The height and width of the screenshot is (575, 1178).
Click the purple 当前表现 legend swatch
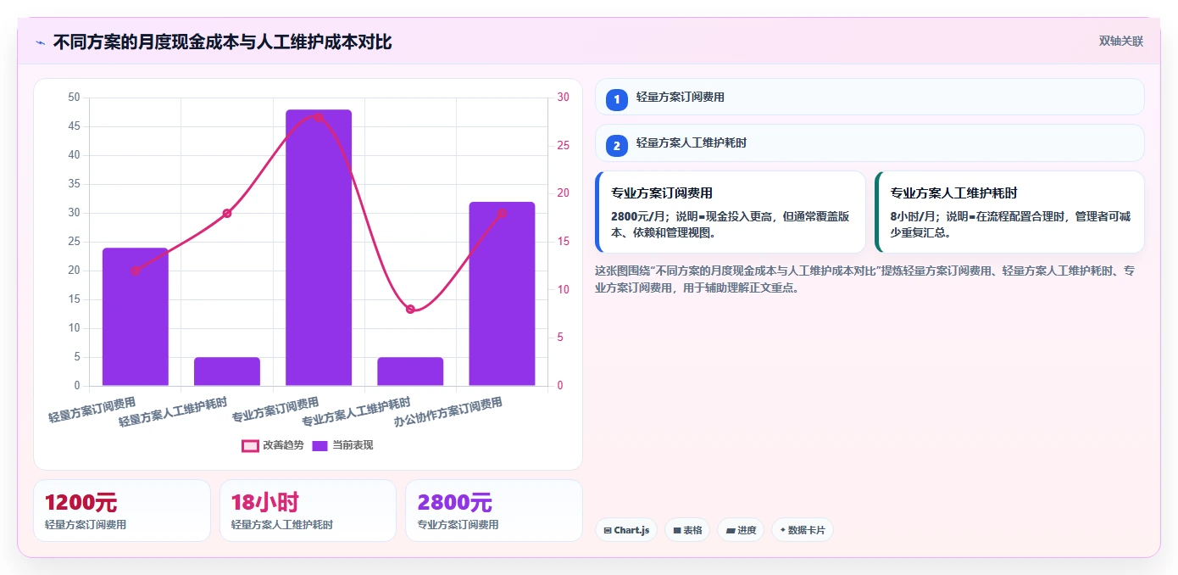320,445
